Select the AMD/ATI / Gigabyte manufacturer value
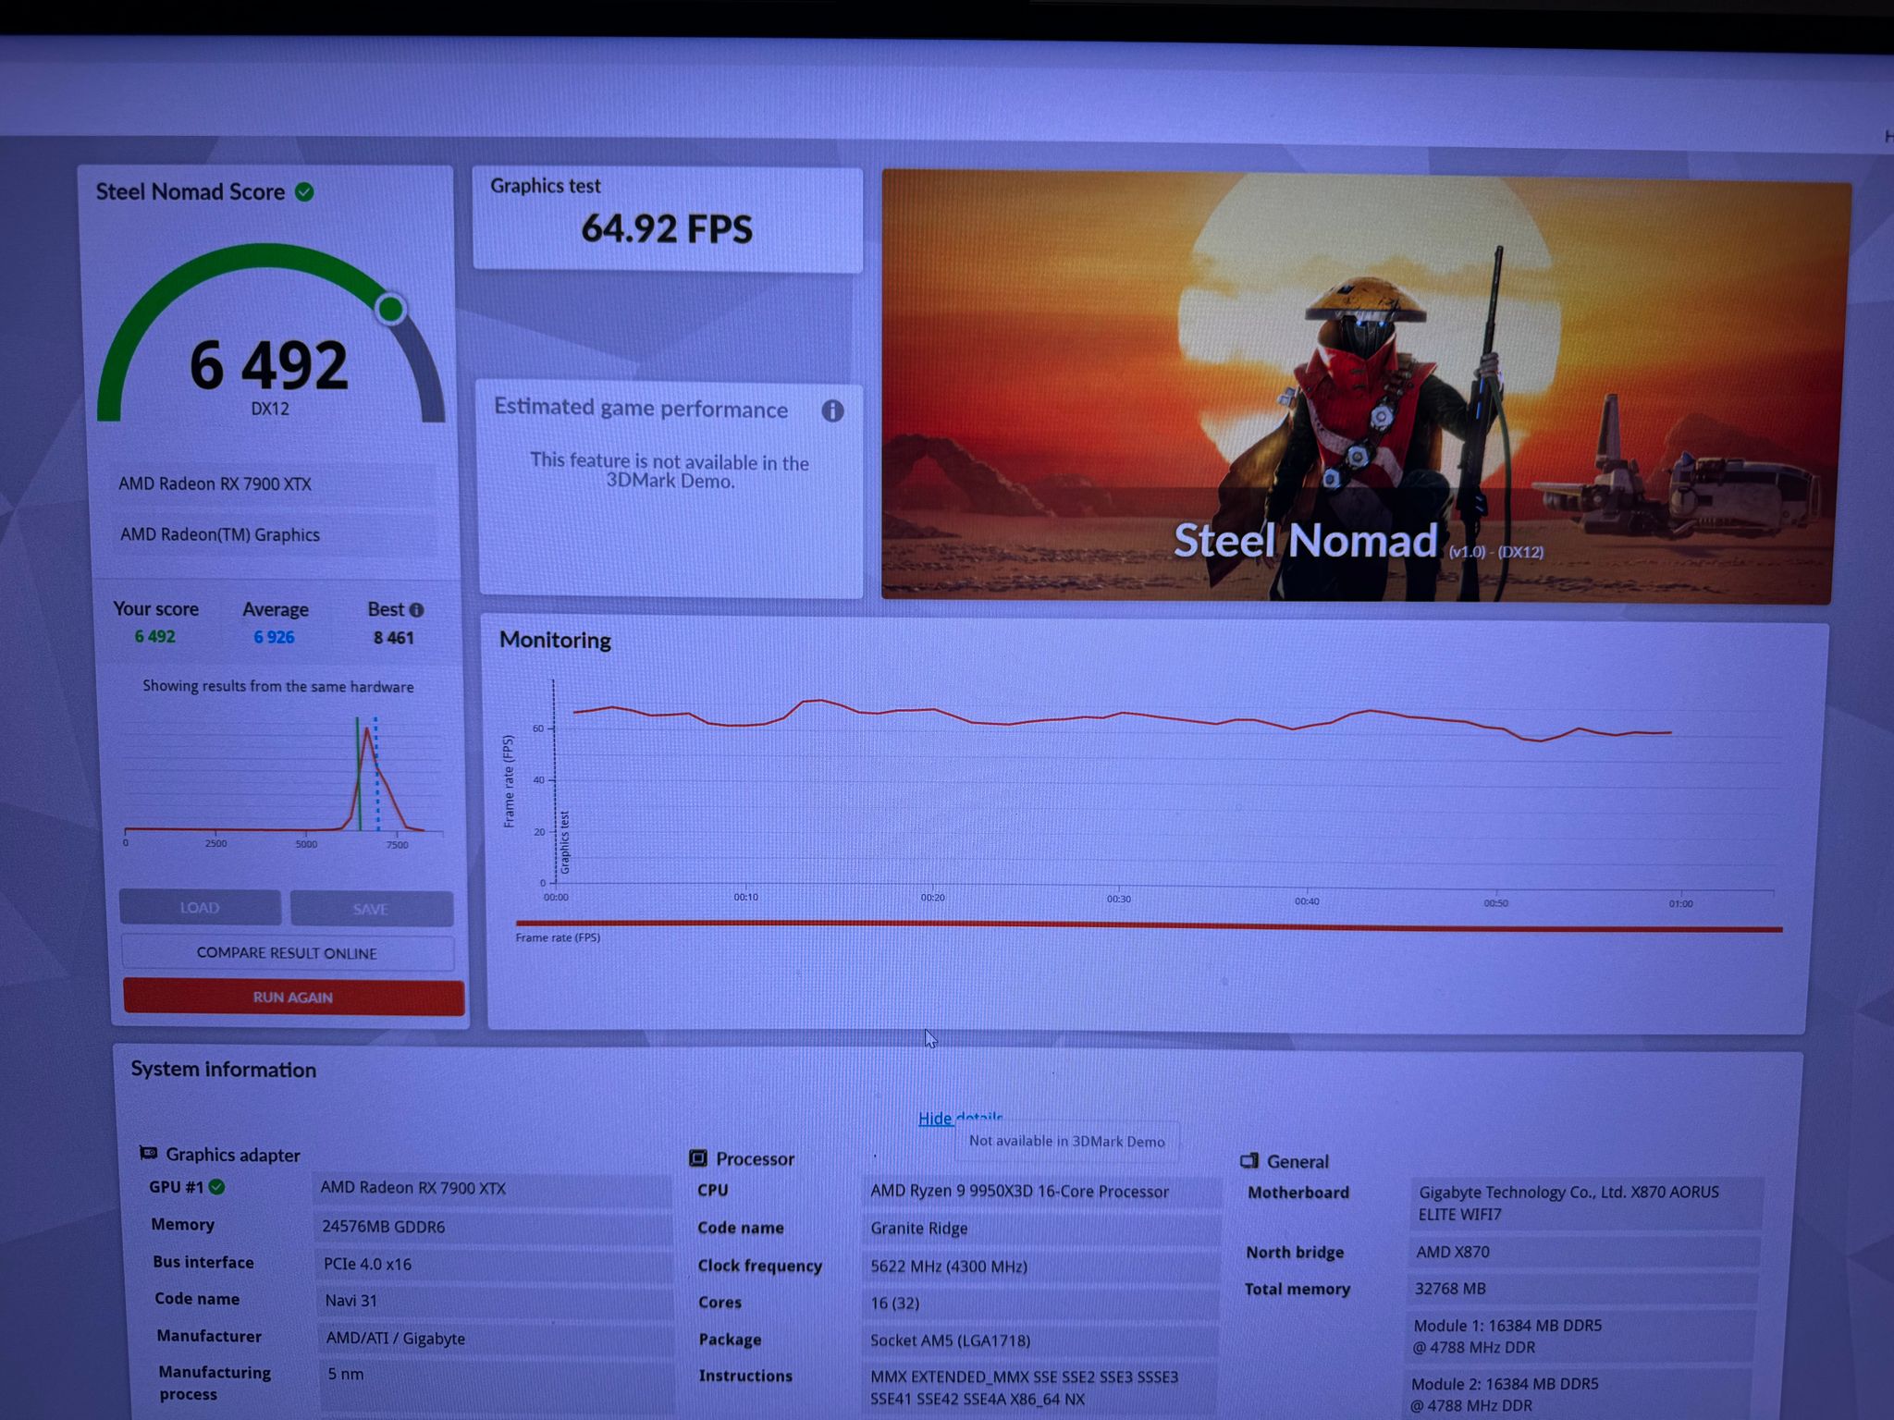This screenshot has height=1420, width=1894. (x=395, y=1338)
